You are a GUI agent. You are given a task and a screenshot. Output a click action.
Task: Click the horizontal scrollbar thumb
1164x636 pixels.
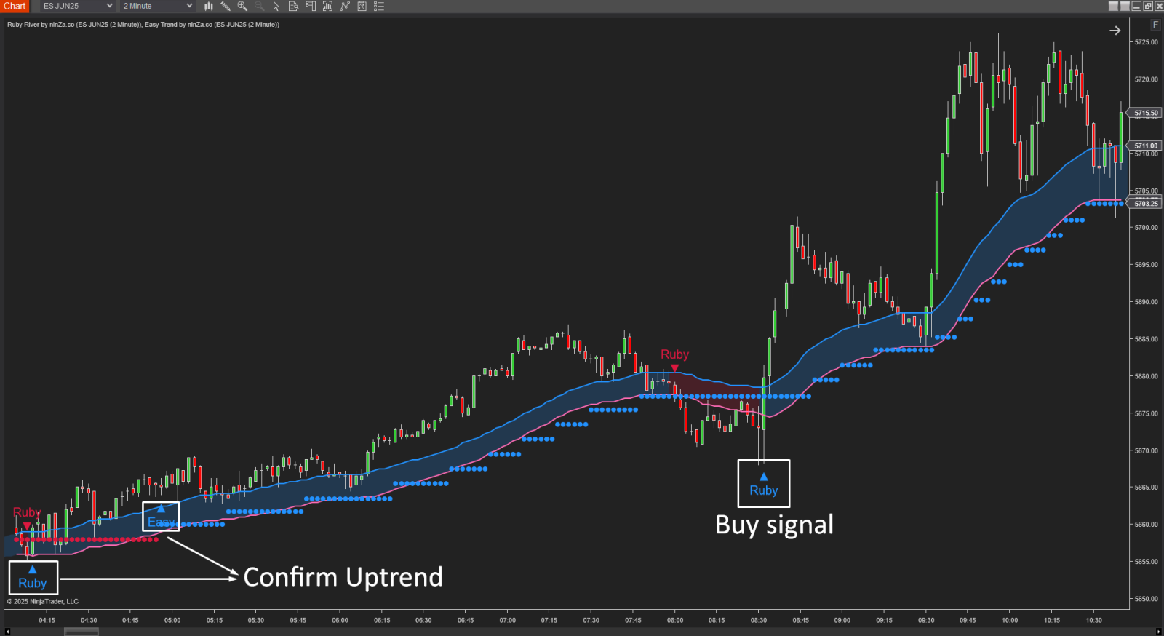[81, 632]
